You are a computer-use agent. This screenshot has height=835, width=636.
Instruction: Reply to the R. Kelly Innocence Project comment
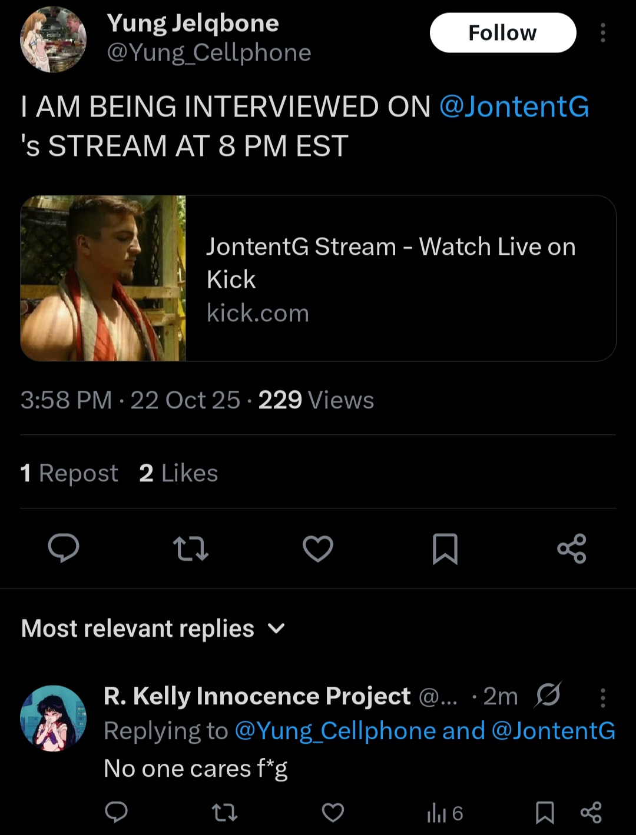(116, 813)
